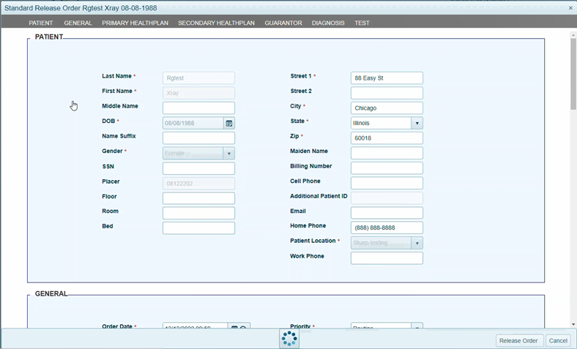Click the Release Order button
Viewport: 577px width, 349px height.
tap(518, 340)
